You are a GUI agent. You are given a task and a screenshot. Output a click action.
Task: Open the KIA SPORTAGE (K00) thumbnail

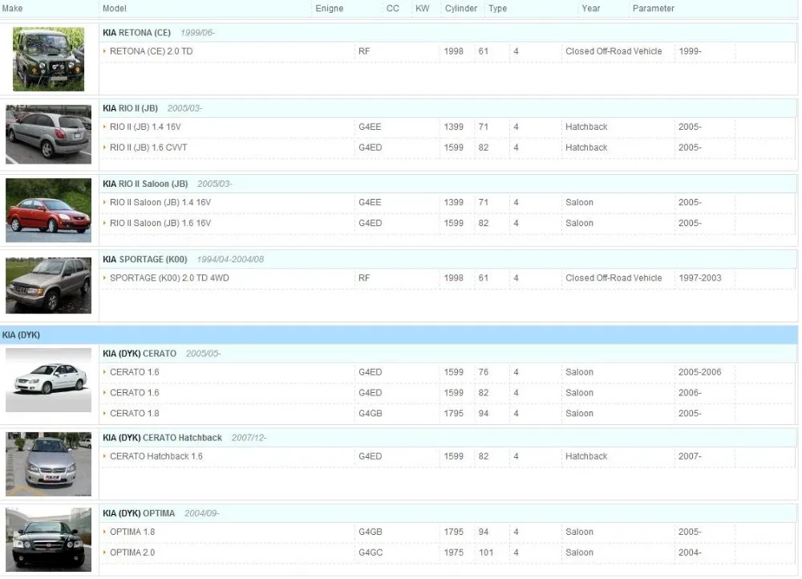coord(49,285)
